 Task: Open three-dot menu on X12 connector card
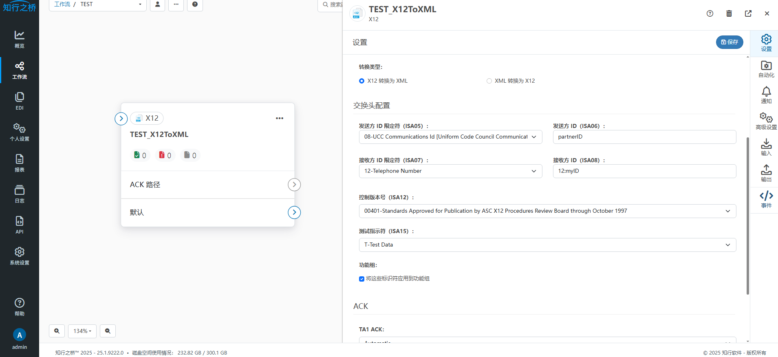click(x=280, y=118)
